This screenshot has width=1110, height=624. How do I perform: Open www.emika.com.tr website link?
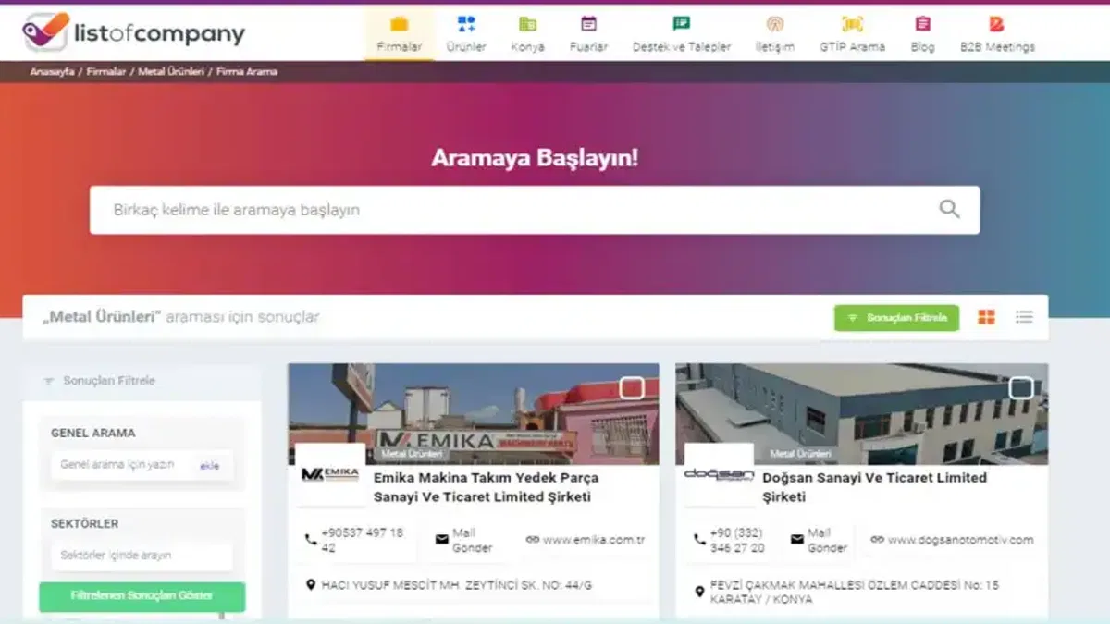(594, 540)
